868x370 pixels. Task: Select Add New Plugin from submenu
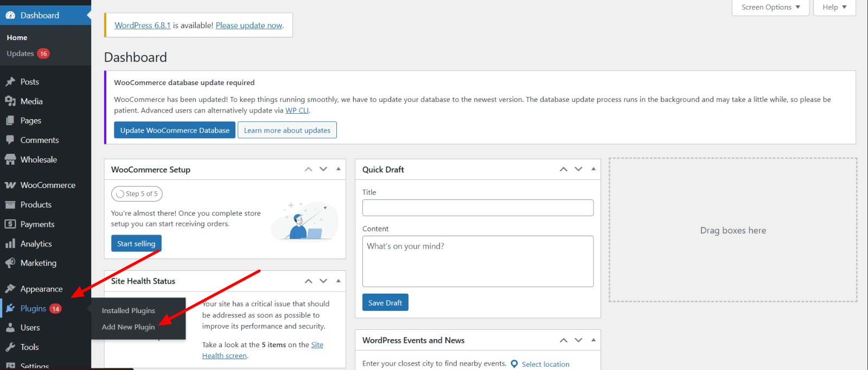[x=128, y=327]
